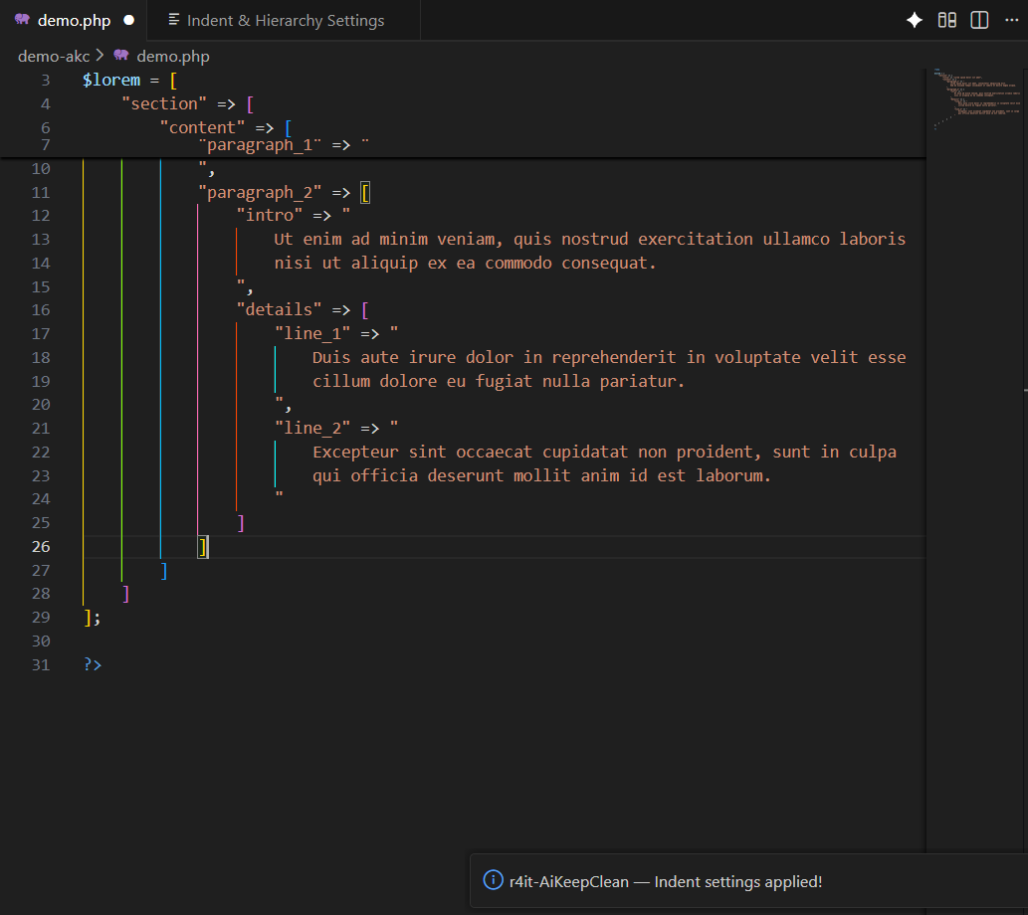This screenshot has height=915, width=1028.
Task: Click the Customize Layout icon
Action: (946, 20)
